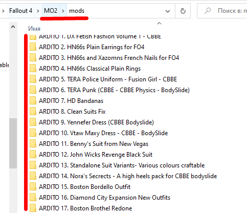Click the magnifier icon in search box
Screen dimensions: 247x213
pyautogui.click(x=208, y=11)
